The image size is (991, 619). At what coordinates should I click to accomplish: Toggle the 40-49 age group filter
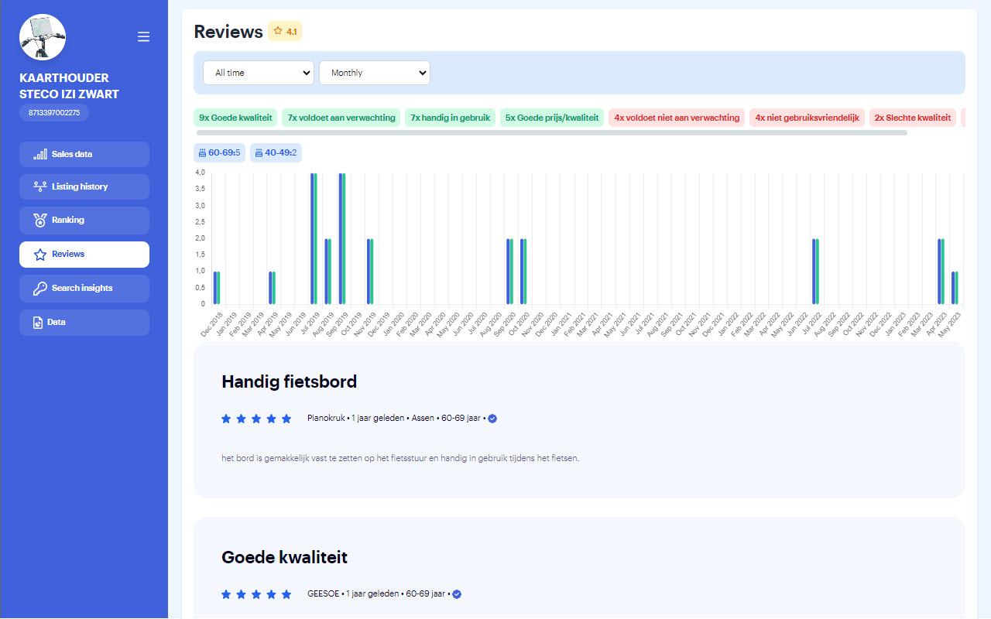click(276, 153)
